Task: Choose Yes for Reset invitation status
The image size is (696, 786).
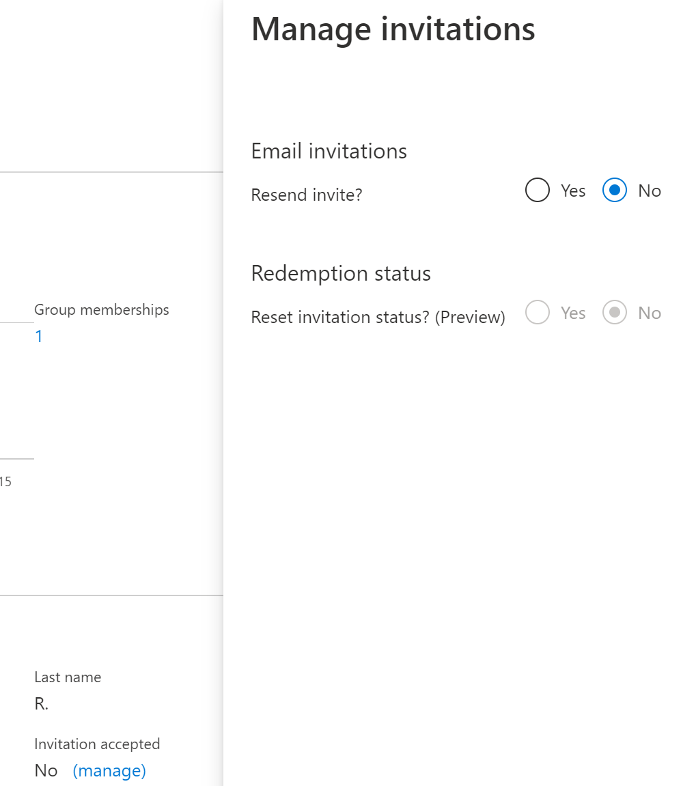Action: pos(537,313)
